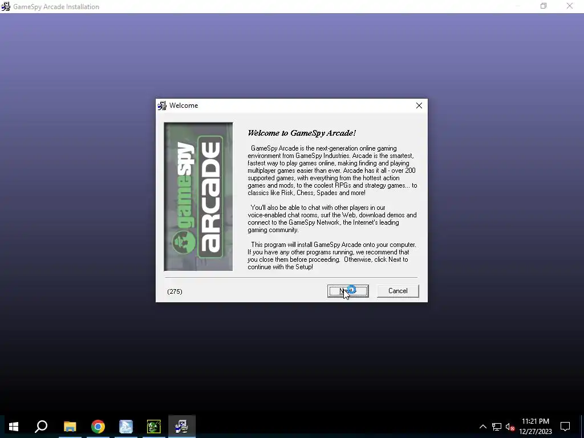The height and width of the screenshot is (438, 584).
Task: Open the green orc game icon in taskbar
Action: [154, 427]
